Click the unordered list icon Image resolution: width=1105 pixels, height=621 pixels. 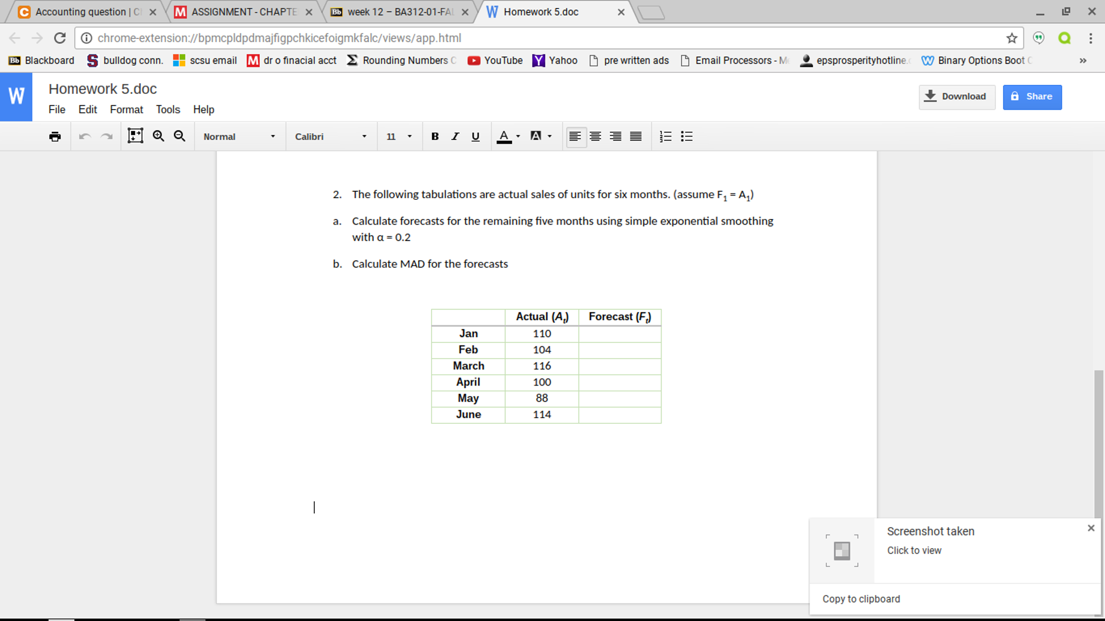point(686,136)
